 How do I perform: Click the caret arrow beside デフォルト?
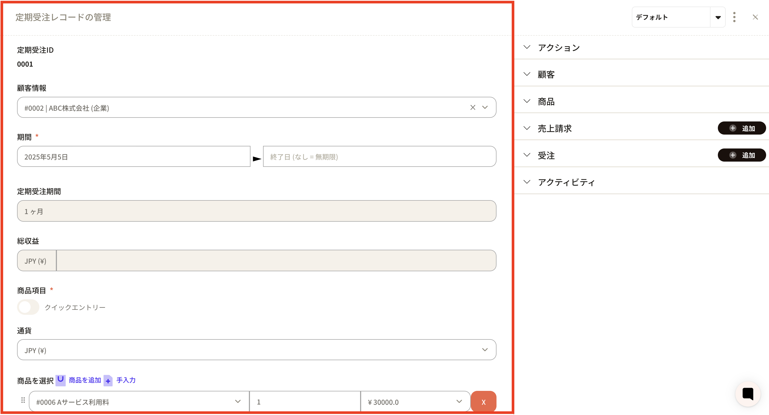click(x=718, y=17)
